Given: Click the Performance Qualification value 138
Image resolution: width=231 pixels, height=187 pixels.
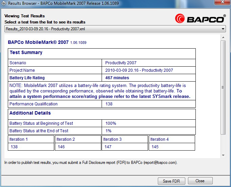Looking at the screenshot, I should 109,104.
